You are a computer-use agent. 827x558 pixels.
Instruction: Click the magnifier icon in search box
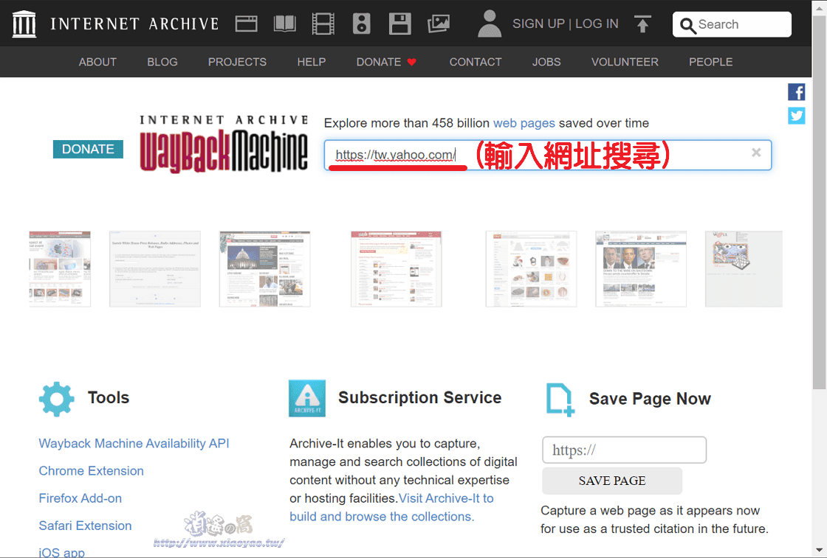(x=687, y=25)
